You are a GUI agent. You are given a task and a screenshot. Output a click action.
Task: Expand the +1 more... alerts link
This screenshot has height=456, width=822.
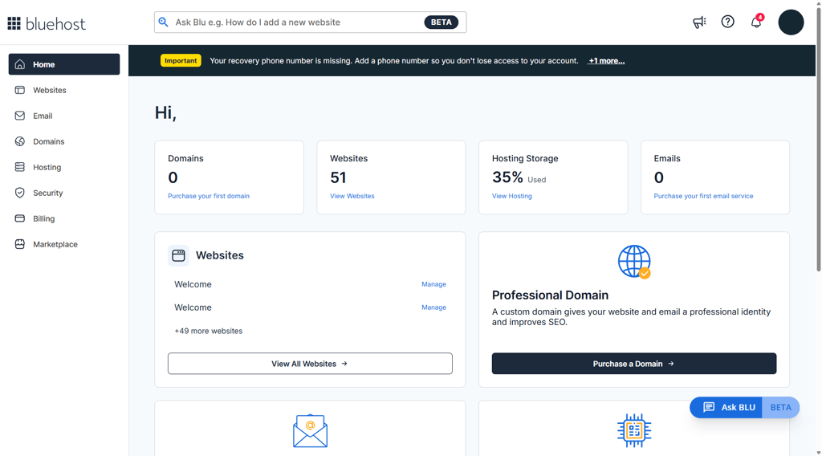pyautogui.click(x=606, y=61)
